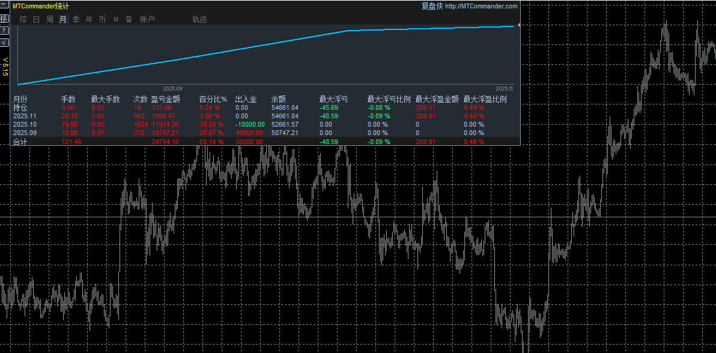Click percentage 29.24 % in 2025.10 row
The image size is (716, 353).
coord(211,124)
